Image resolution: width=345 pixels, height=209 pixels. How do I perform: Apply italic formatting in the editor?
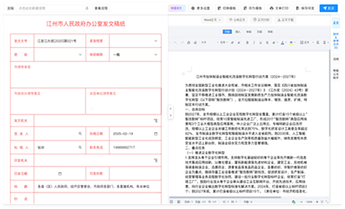point(254,42)
